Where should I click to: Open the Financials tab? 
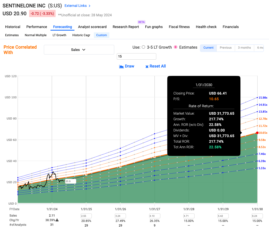click(x=231, y=27)
